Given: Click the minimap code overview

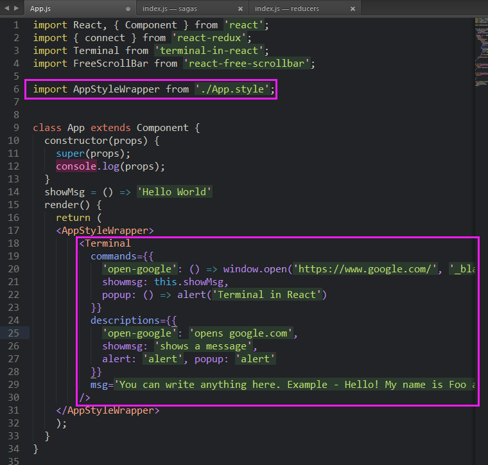Looking at the screenshot, I should click(481, 52).
